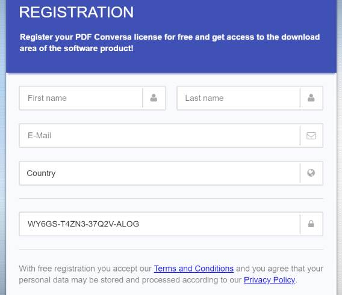Open the Terms and Conditions link
The image size is (342, 295).
194,269
